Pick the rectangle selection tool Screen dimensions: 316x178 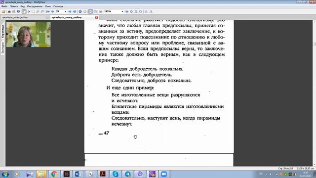click(x=33, y=11)
